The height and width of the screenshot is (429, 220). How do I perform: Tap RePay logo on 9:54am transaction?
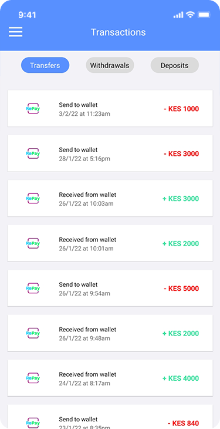click(33, 288)
